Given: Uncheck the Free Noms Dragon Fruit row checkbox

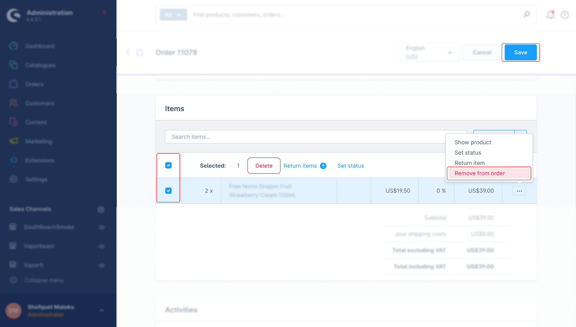Looking at the screenshot, I should (x=168, y=191).
